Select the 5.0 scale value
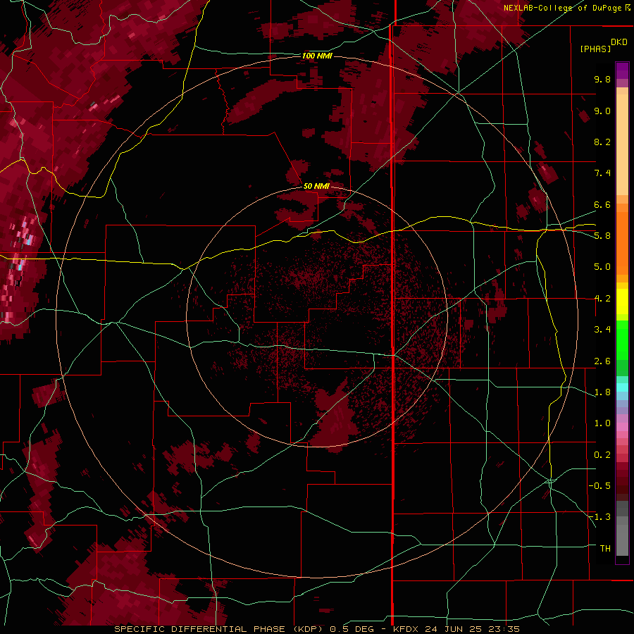The width and height of the screenshot is (634, 634). [x=602, y=267]
